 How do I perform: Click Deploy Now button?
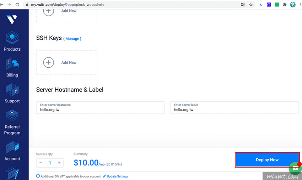[x=267, y=160]
